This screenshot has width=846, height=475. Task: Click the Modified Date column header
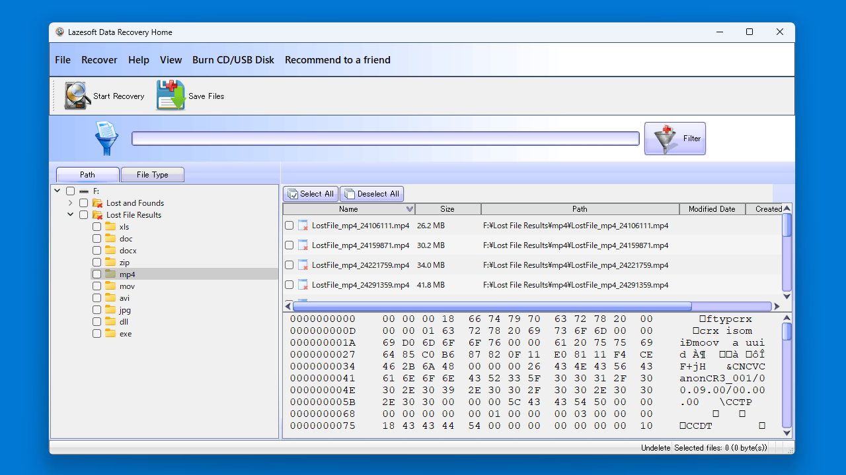[x=712, y=209]
